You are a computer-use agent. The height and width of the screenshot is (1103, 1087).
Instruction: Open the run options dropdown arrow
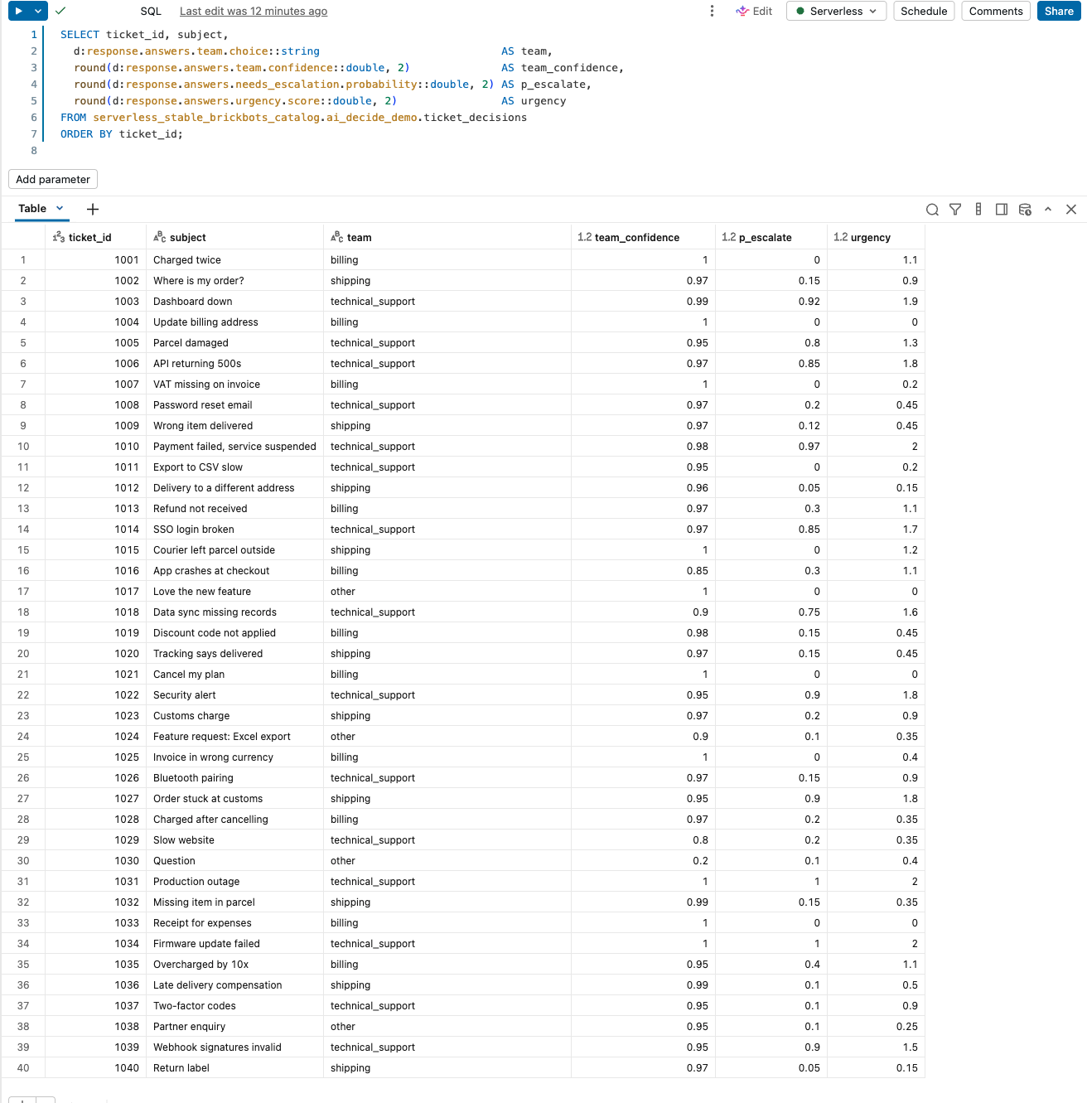tap(38, 11)
